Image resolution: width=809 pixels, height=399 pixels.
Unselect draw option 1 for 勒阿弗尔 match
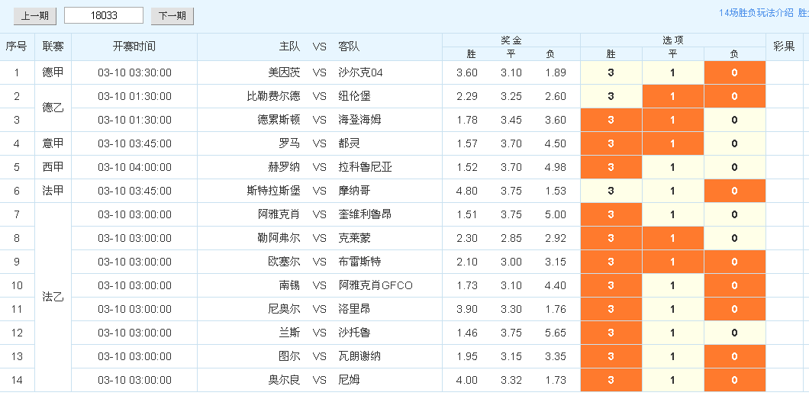672,239
